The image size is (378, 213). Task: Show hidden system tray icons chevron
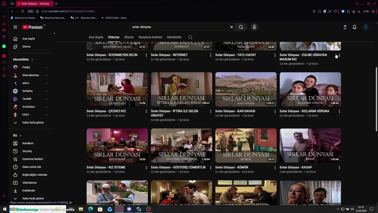click(338, 209)
